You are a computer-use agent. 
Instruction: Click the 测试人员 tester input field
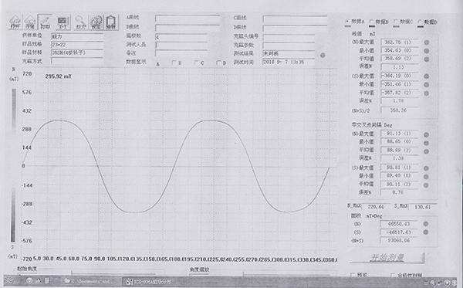[x=181, y=46]
